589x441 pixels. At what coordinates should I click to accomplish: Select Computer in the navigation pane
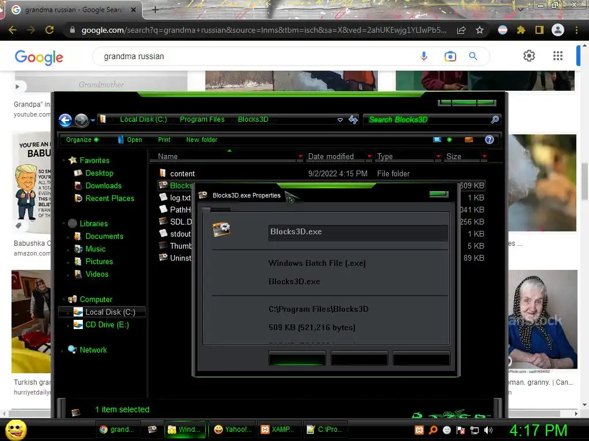[96, 299]
